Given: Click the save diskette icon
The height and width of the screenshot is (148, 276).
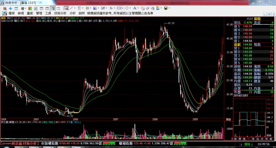Looking at the screenshot, I should 166,8.
